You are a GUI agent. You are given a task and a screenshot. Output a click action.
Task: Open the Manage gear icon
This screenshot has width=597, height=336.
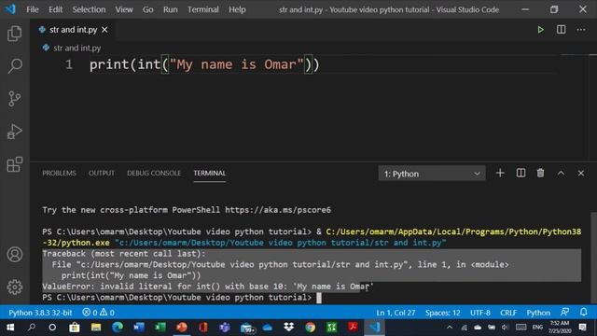click(15, 287)
